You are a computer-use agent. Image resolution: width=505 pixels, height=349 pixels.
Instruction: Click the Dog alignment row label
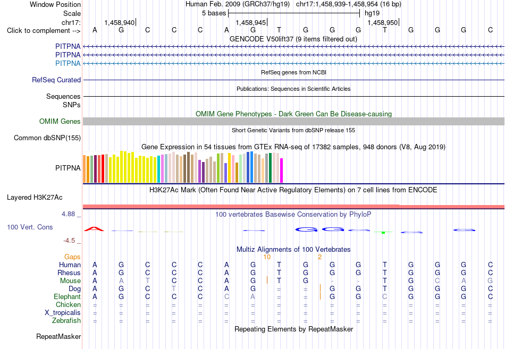[74, 289]
